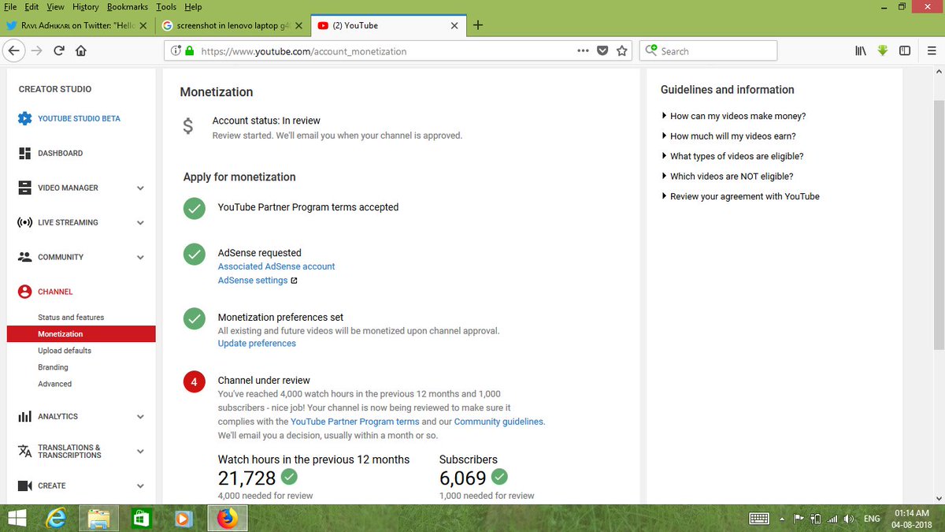Screen dimensions: 945x532
Task: Open Community guidelines link
Action: click(498, 422)
